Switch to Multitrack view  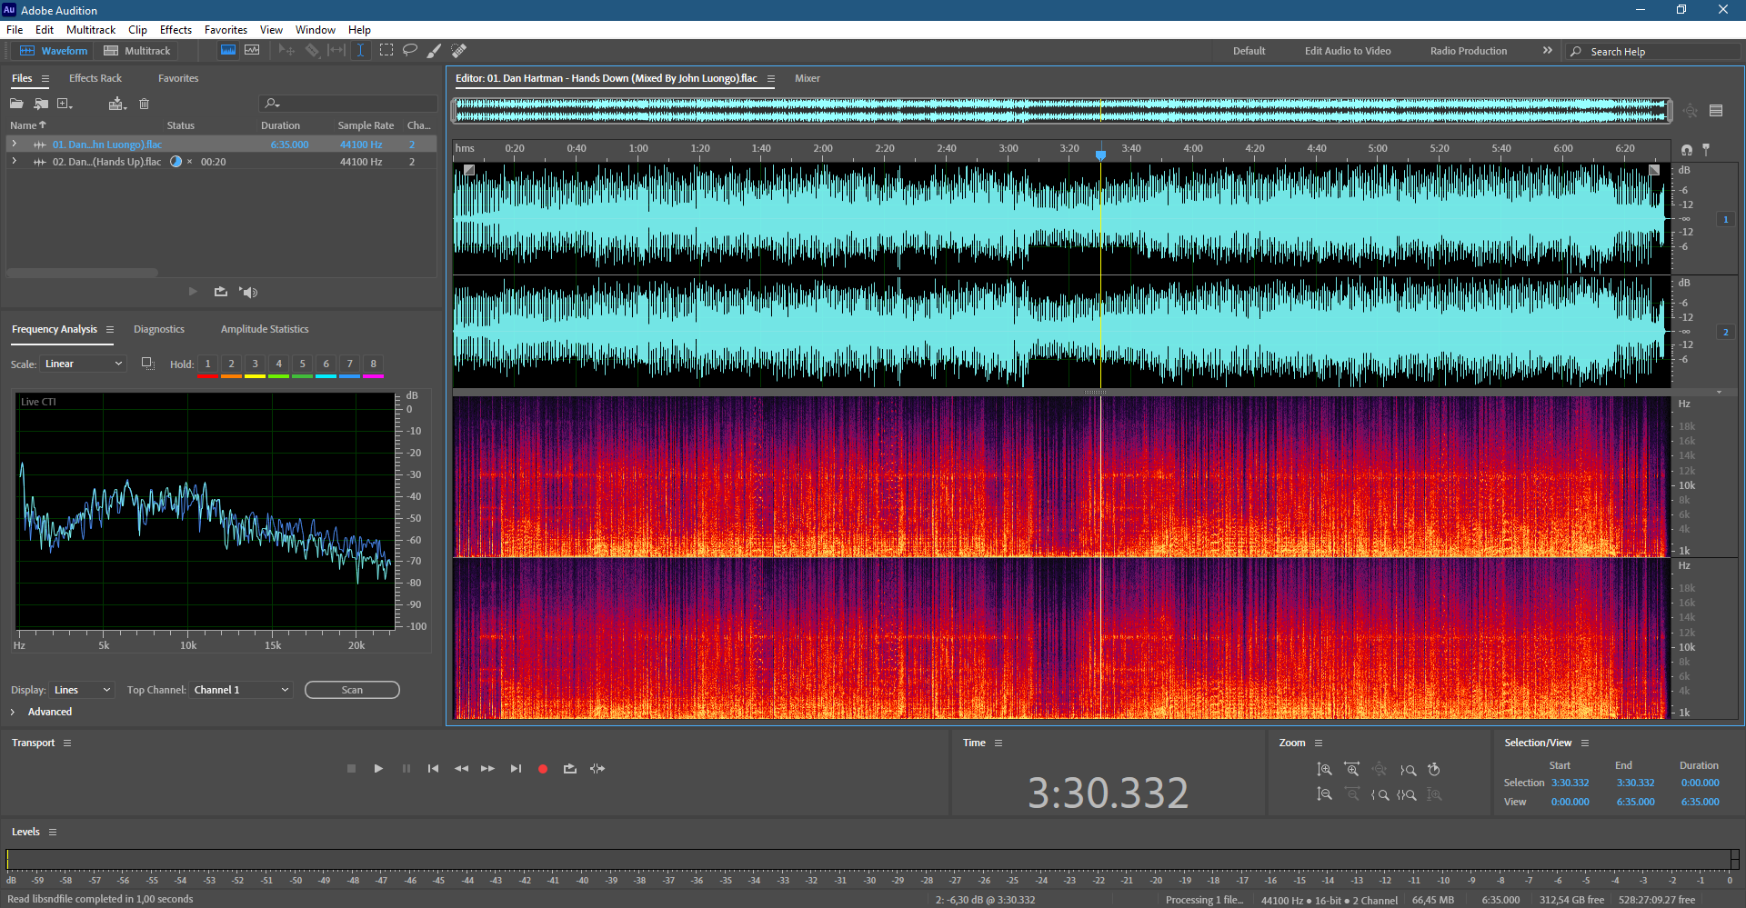[137, 51]
